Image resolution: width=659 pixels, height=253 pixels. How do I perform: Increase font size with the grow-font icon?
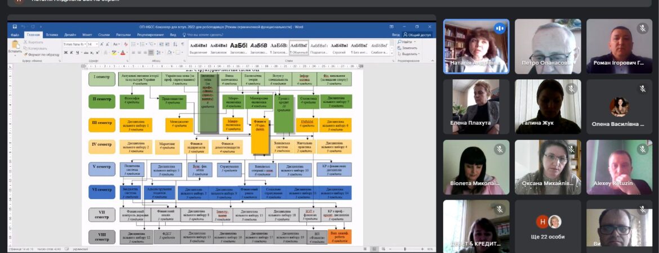tap(102, 44)
